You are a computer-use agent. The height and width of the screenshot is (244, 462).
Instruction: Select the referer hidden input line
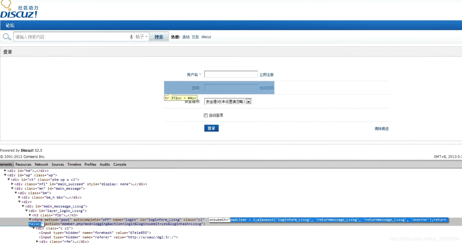pyautogui.click(x=109, y=237)
